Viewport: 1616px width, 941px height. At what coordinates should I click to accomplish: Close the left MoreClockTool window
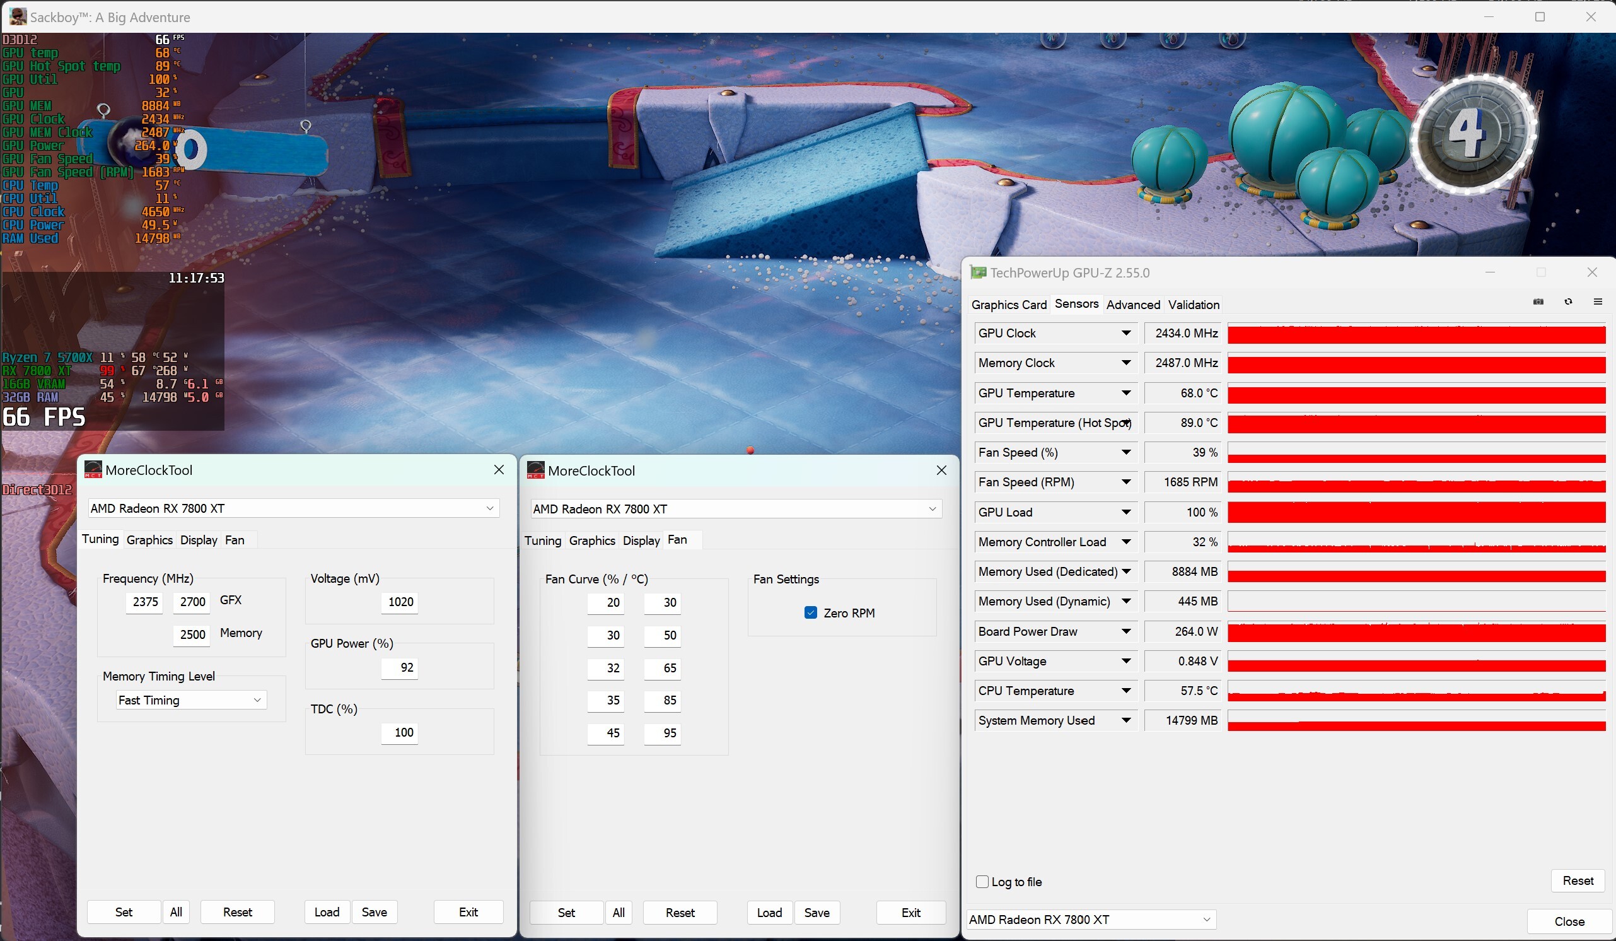(x=499, y=469)
